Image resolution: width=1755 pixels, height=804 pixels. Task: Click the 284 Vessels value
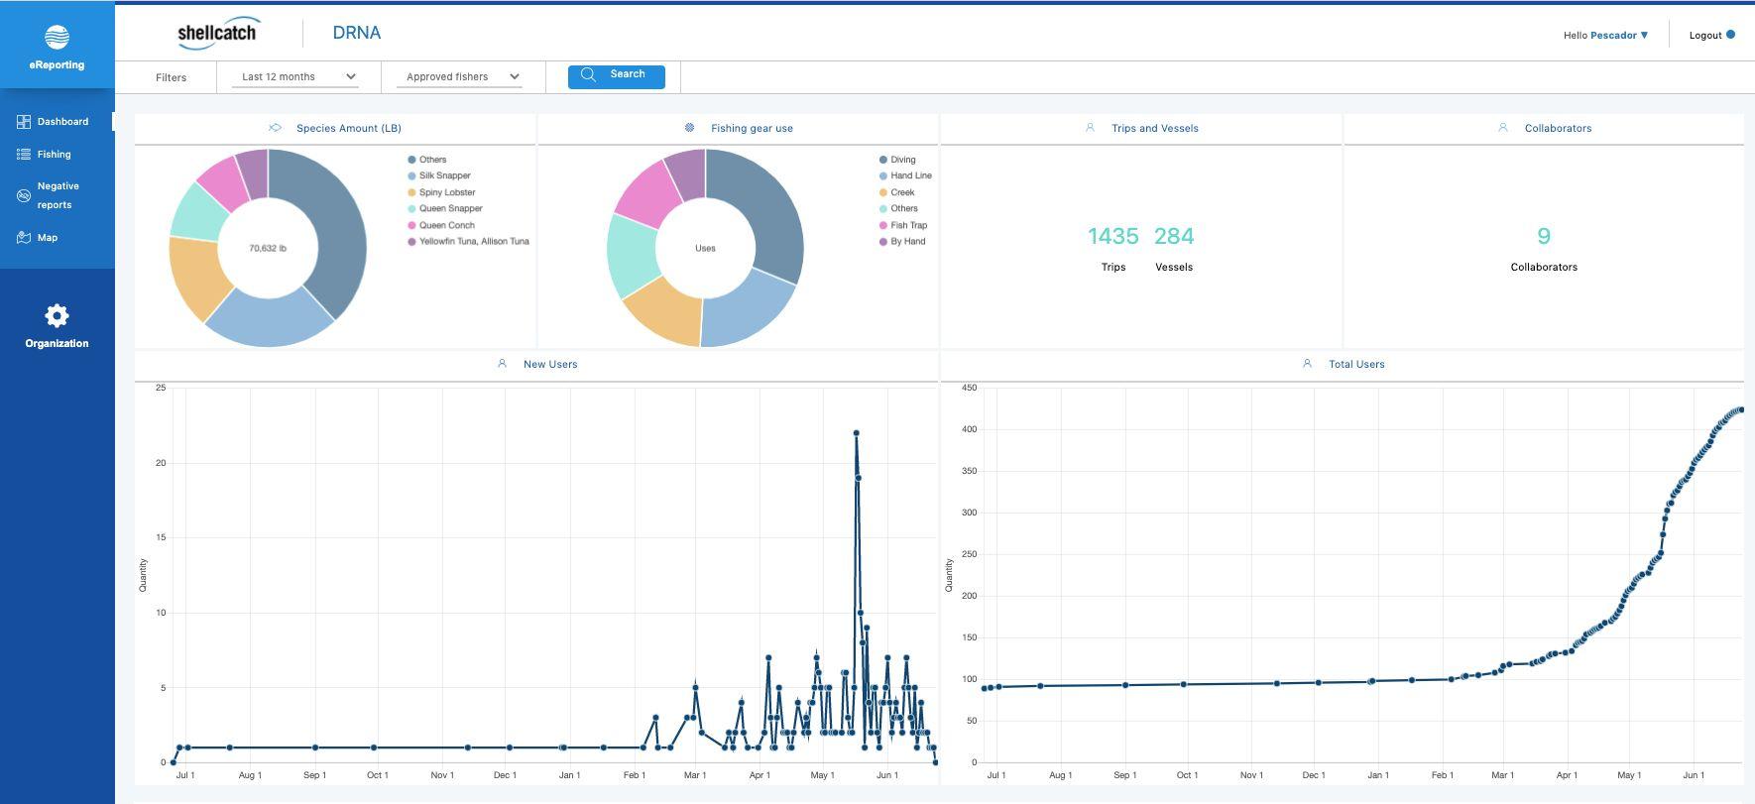pyautogui.click(x=1174, y=236)
